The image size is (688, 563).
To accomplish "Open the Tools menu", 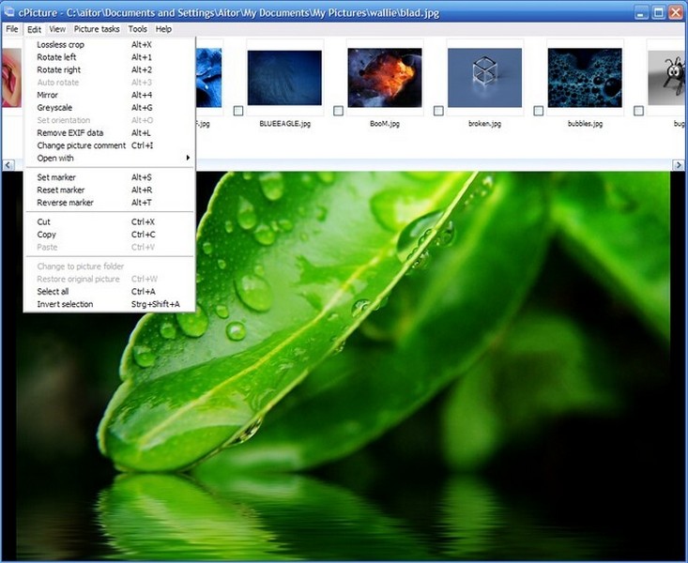I will tap(137, 29).
